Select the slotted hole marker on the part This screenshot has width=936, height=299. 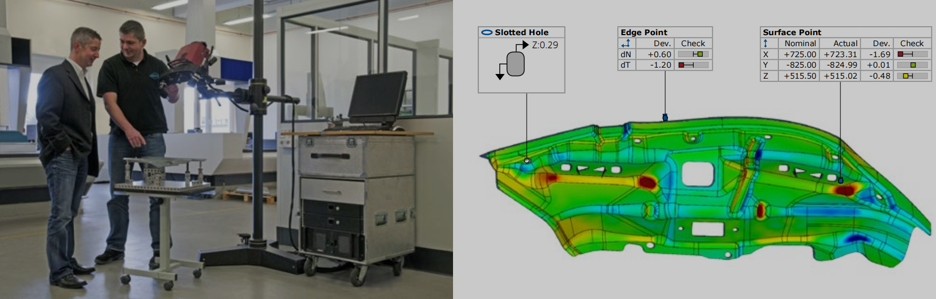pos(527,161)
